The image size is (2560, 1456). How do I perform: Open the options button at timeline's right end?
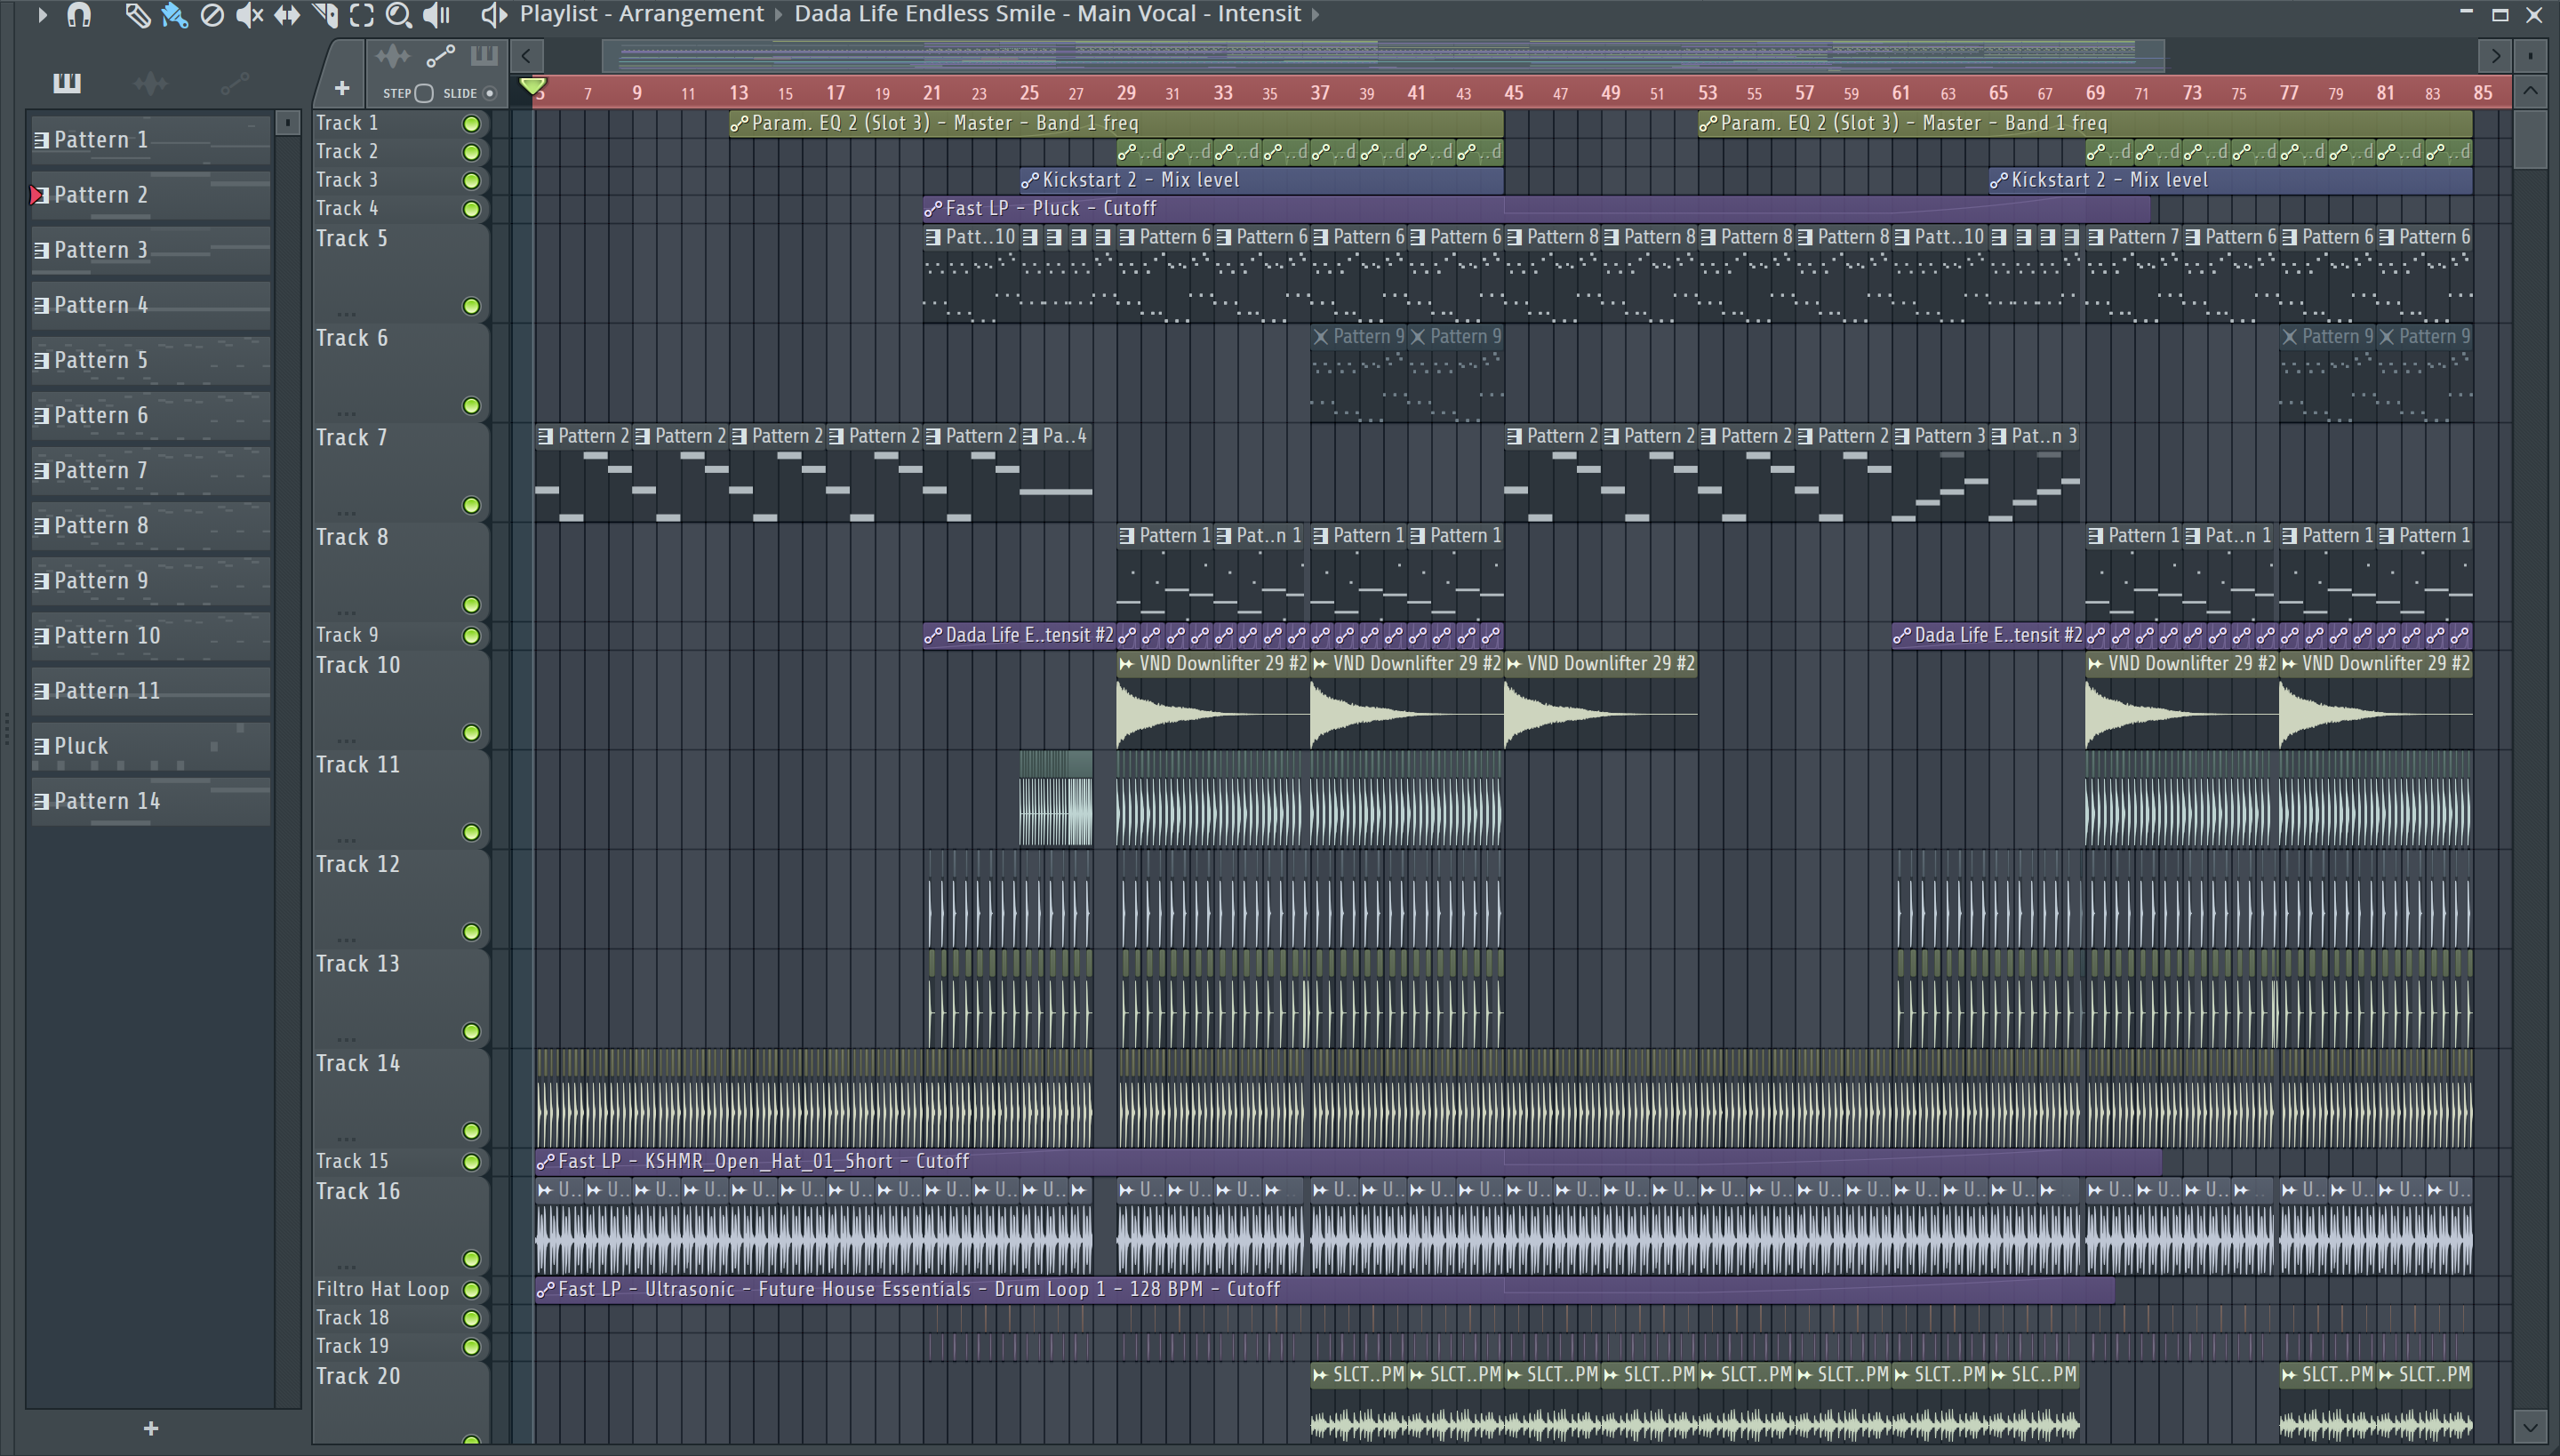tap(2530, 56)
